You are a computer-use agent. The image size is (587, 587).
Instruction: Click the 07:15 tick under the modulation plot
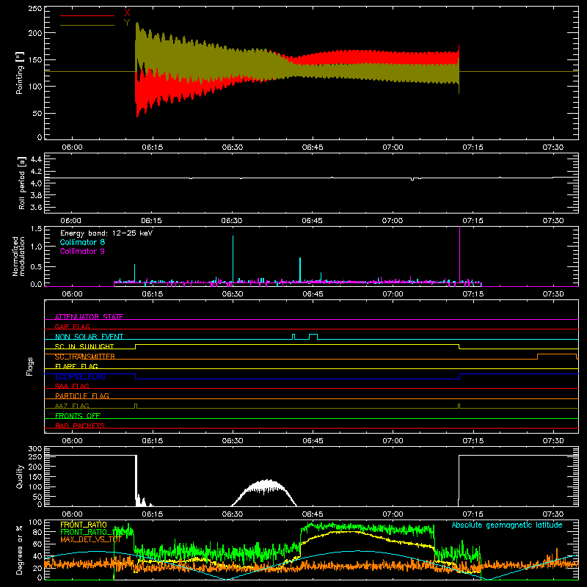point(473,294)
